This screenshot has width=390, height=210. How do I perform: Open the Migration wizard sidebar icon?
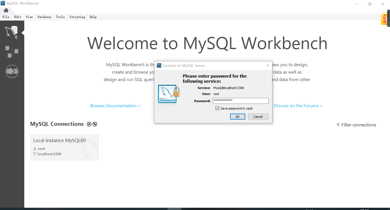pyautogui.click(x=12, y=71)
